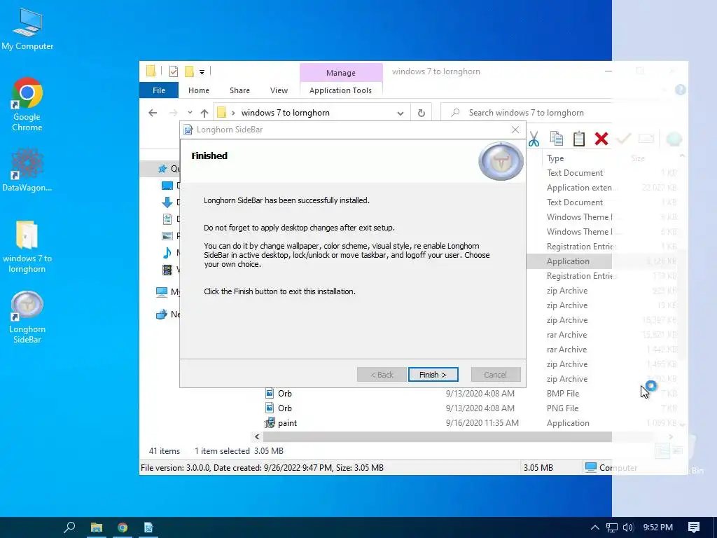The width and height of the screenshot is (717, 538).
Task: Open taskbar search magnifier
Action: pyautogui.click(x=69, y=527)
